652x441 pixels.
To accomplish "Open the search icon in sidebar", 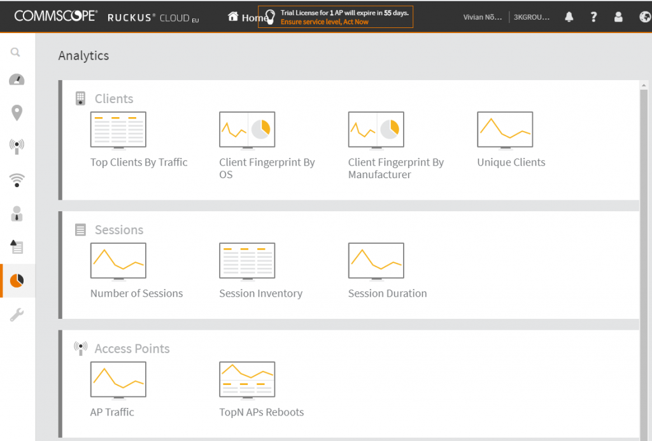I will [x=16, y=53].
